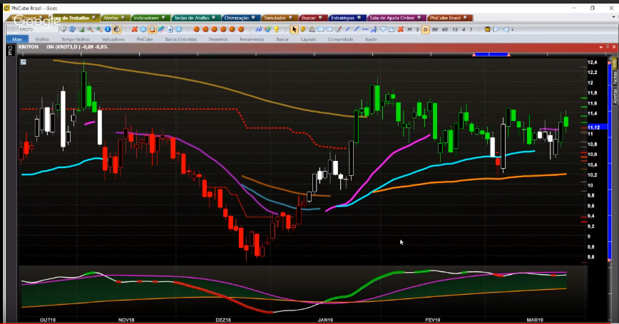This screenshot has height=324, width=619.
Task: Open toolbar overflow options arrow
Action: coord(513,30)
